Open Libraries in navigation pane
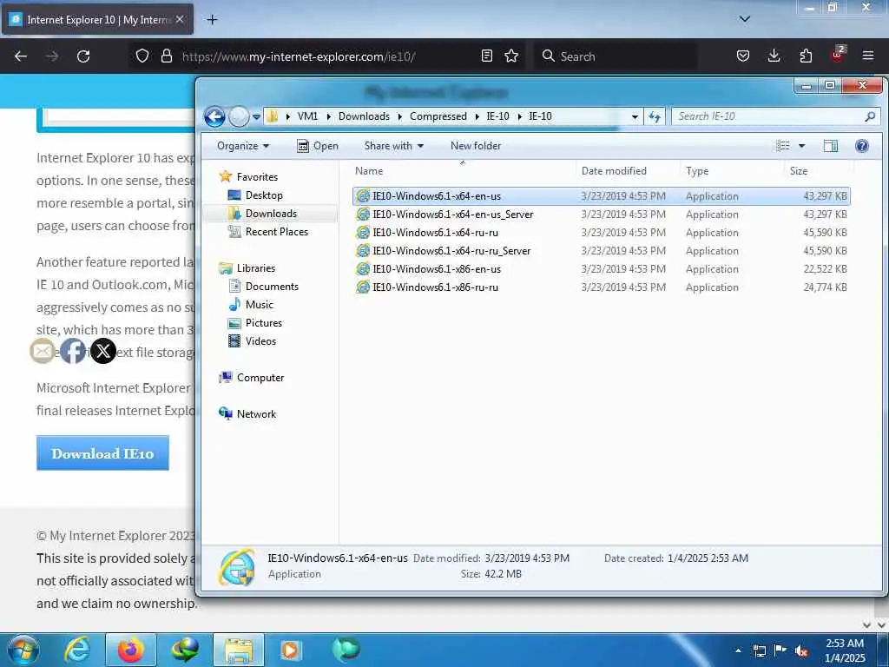The width and height of the screenshot is (889, 667). [x=256, y=268]
